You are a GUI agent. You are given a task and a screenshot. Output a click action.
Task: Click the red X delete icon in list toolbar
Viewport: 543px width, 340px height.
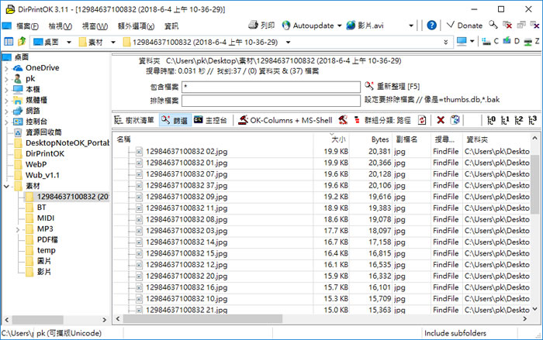441,120
